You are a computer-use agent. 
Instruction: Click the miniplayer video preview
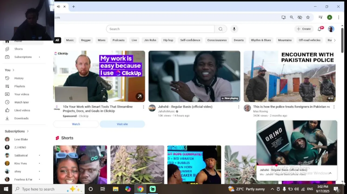click(297, 143)
